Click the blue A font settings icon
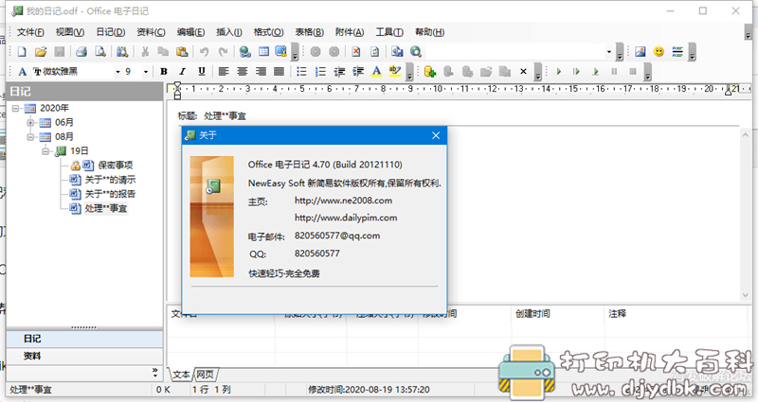 point(22,72)
